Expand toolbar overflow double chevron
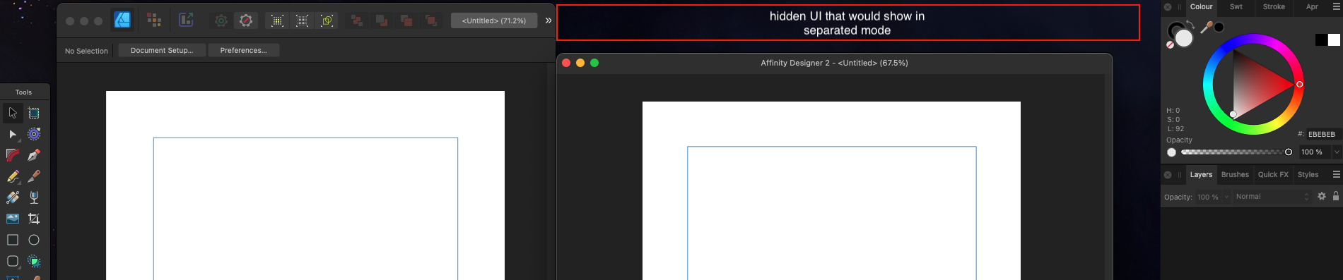The width and height of the screenshot is (1343, 280). (549, 20)
